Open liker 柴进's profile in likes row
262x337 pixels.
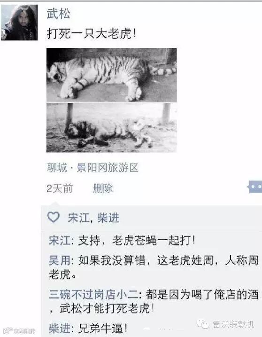108,218
